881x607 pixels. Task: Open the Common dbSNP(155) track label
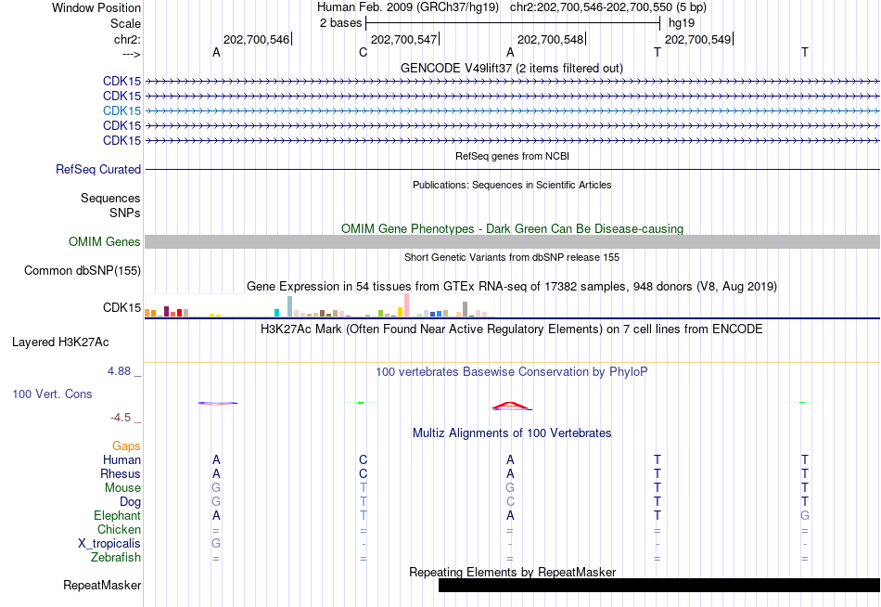[x=83, y=271]
